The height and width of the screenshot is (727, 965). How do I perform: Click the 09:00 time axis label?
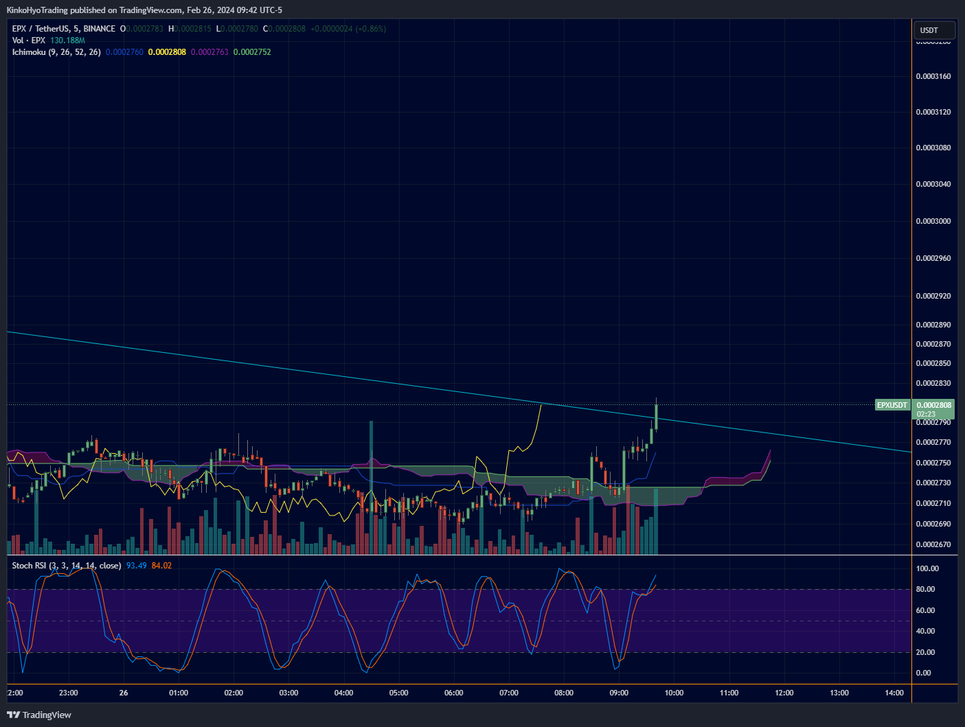[x=619, y=693]
